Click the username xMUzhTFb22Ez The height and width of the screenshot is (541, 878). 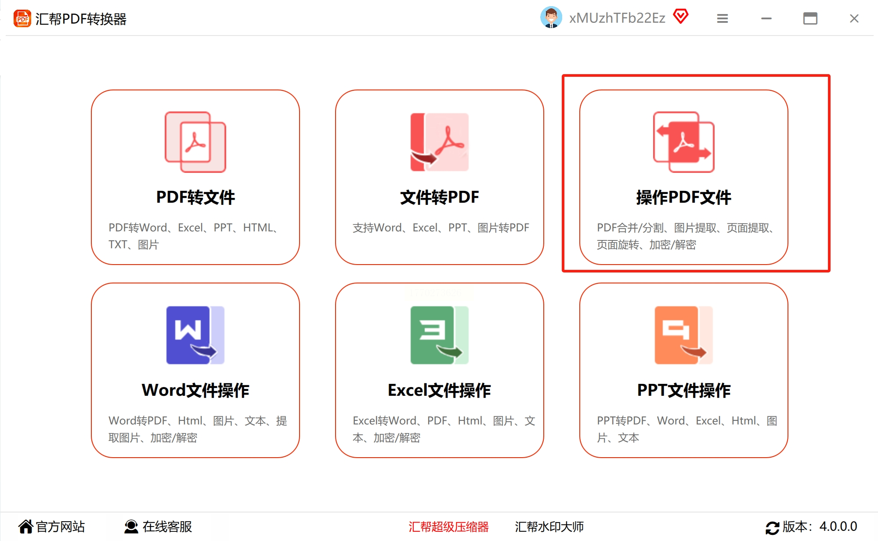(617, 18)
